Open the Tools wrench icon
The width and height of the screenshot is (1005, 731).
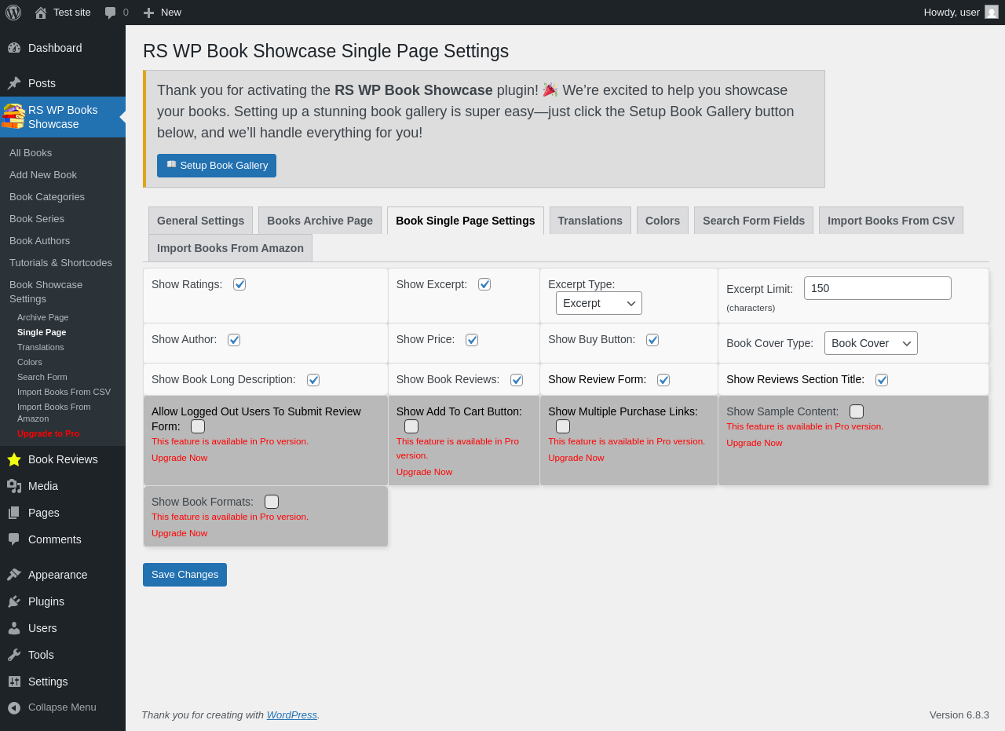coord(14,655)
